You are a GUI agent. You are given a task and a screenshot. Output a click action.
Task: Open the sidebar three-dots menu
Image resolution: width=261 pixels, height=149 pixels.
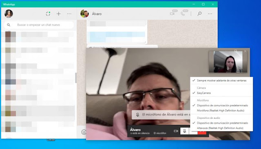[x=69, y=13]
